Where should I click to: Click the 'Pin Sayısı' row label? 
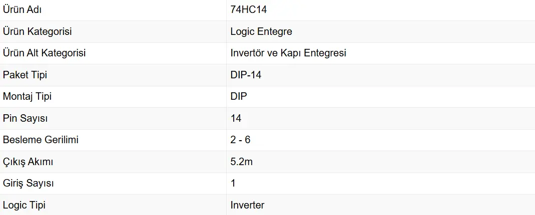(26, 118)
